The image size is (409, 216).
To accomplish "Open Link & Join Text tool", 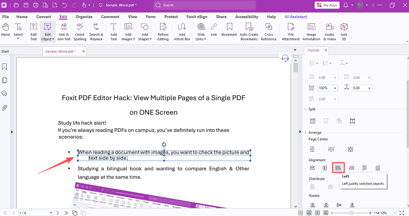I will pos(64,31).
